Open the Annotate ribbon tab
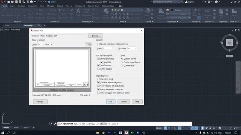The height and width of the screenshot is (135, 241). (21, 6)
